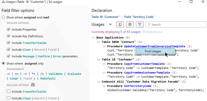Screen dimensions: 207x101
Task: Enable the unchecked Include Clear (Record | Field) checkbox
Action: coord(8,98)
